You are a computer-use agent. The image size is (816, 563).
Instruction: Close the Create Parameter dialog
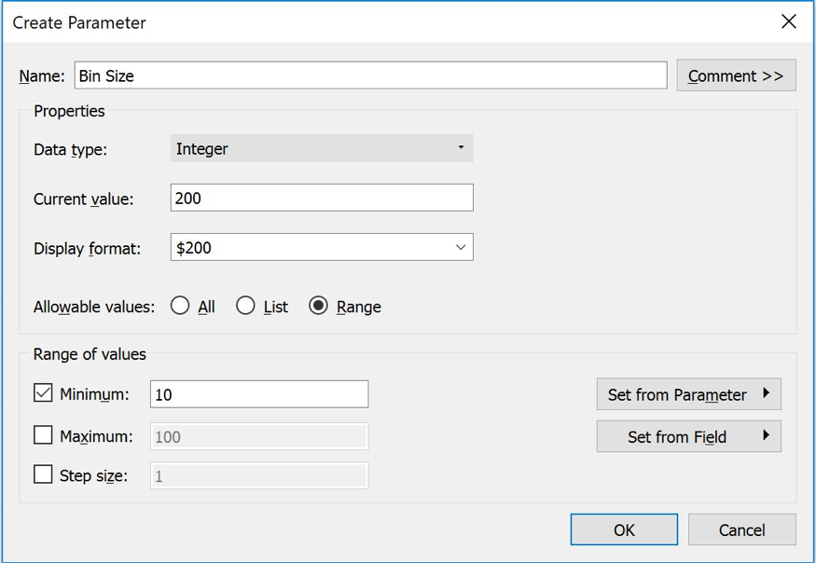tap(788, 21)
